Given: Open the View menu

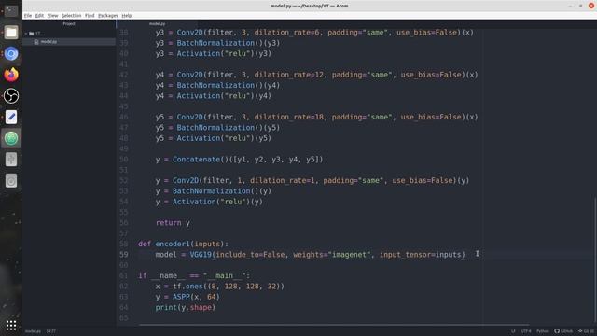Looking at the screenshot, I should tap(52, 16).
